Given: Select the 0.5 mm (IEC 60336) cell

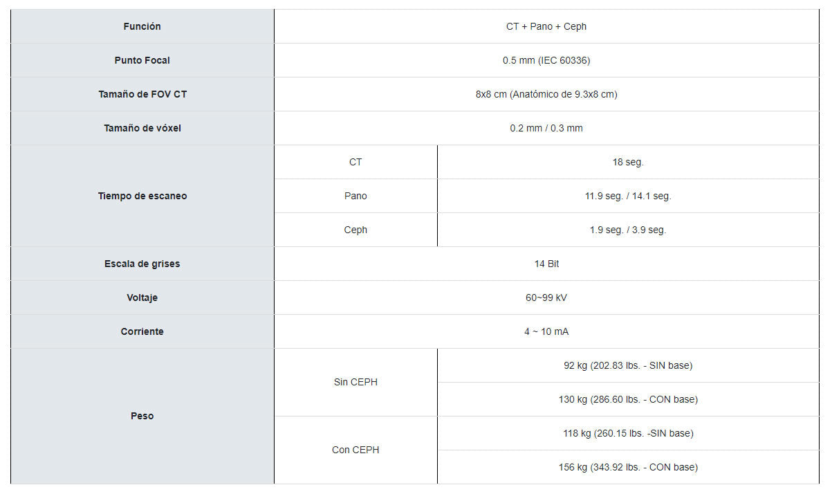Looking at the screenshot, I should click(x=546, y=60).
